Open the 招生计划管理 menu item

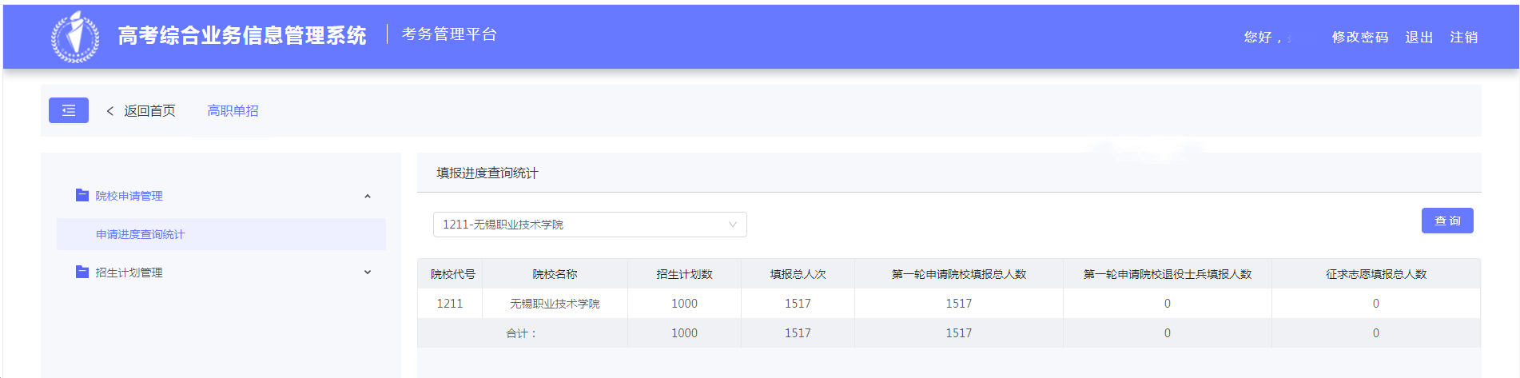point(129,273)
